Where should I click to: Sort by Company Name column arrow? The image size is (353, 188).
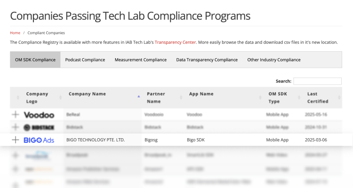138,96
